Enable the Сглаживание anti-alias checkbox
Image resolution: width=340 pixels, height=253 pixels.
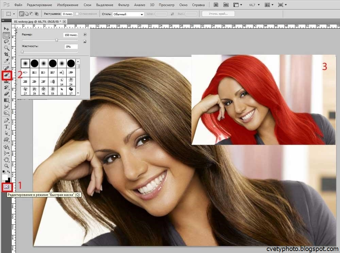pos(77,14)
